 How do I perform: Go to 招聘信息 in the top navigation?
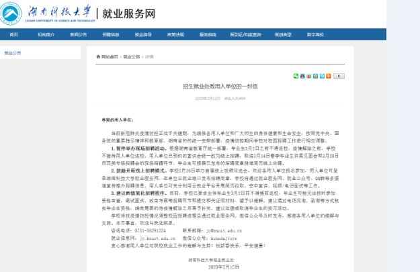(x=111, y=34)
